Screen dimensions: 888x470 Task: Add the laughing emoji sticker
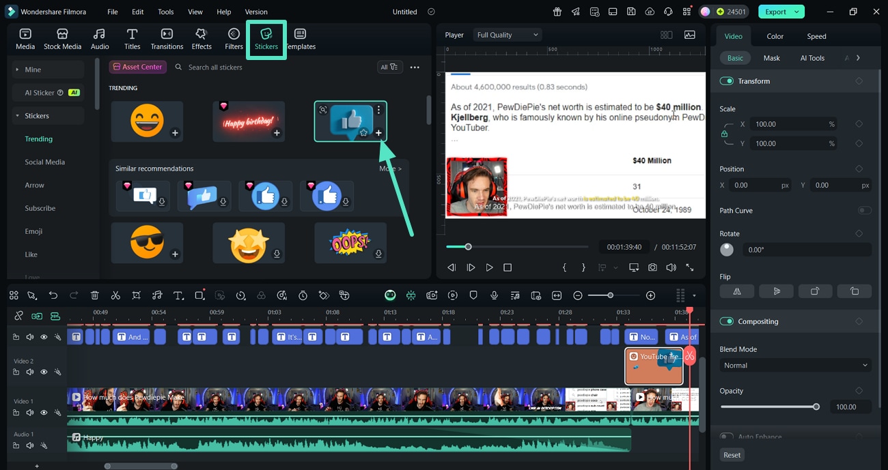point(175,133)
